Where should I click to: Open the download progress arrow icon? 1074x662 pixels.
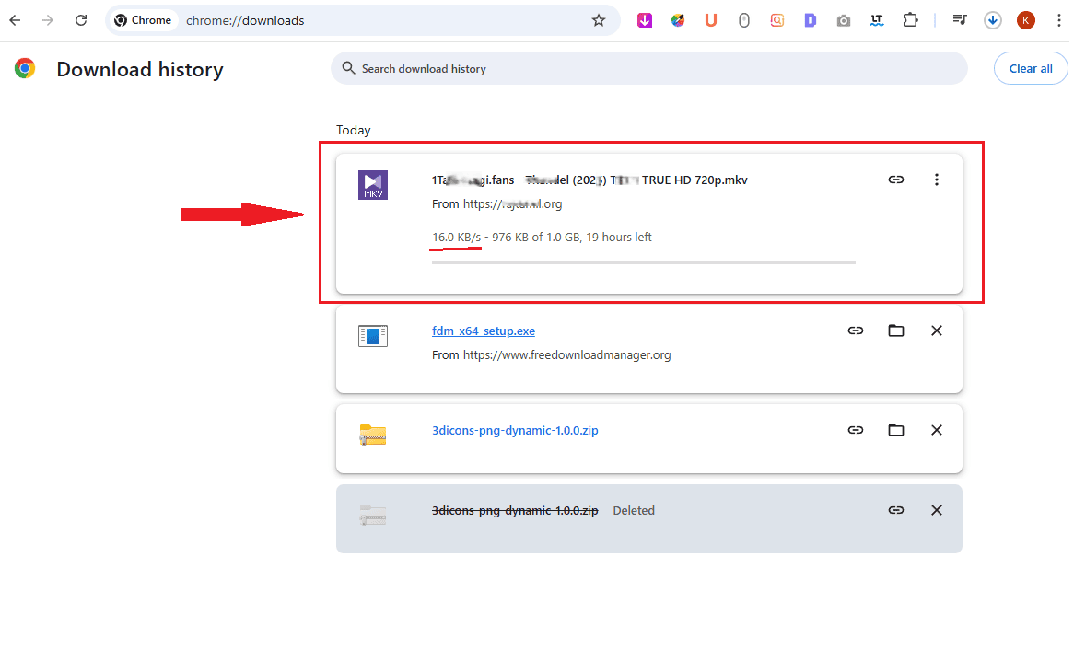pyautogui.click(x=992, y=19)
